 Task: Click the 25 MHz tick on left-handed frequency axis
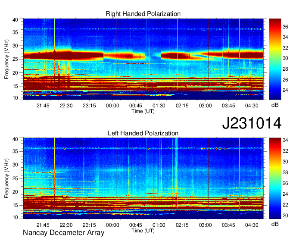pyautogui.click(x=15, y=178)
